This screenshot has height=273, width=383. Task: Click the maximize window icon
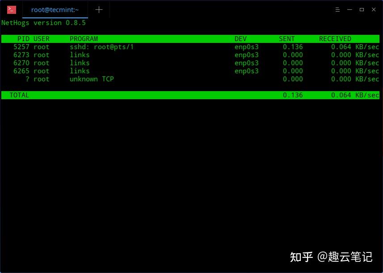(x=362, y=9)
